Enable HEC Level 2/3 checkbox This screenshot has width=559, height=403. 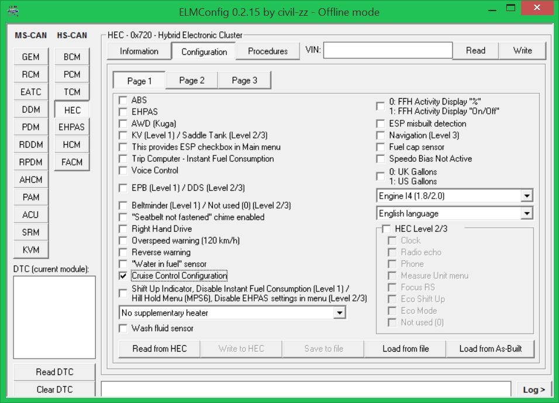(387, 229)
